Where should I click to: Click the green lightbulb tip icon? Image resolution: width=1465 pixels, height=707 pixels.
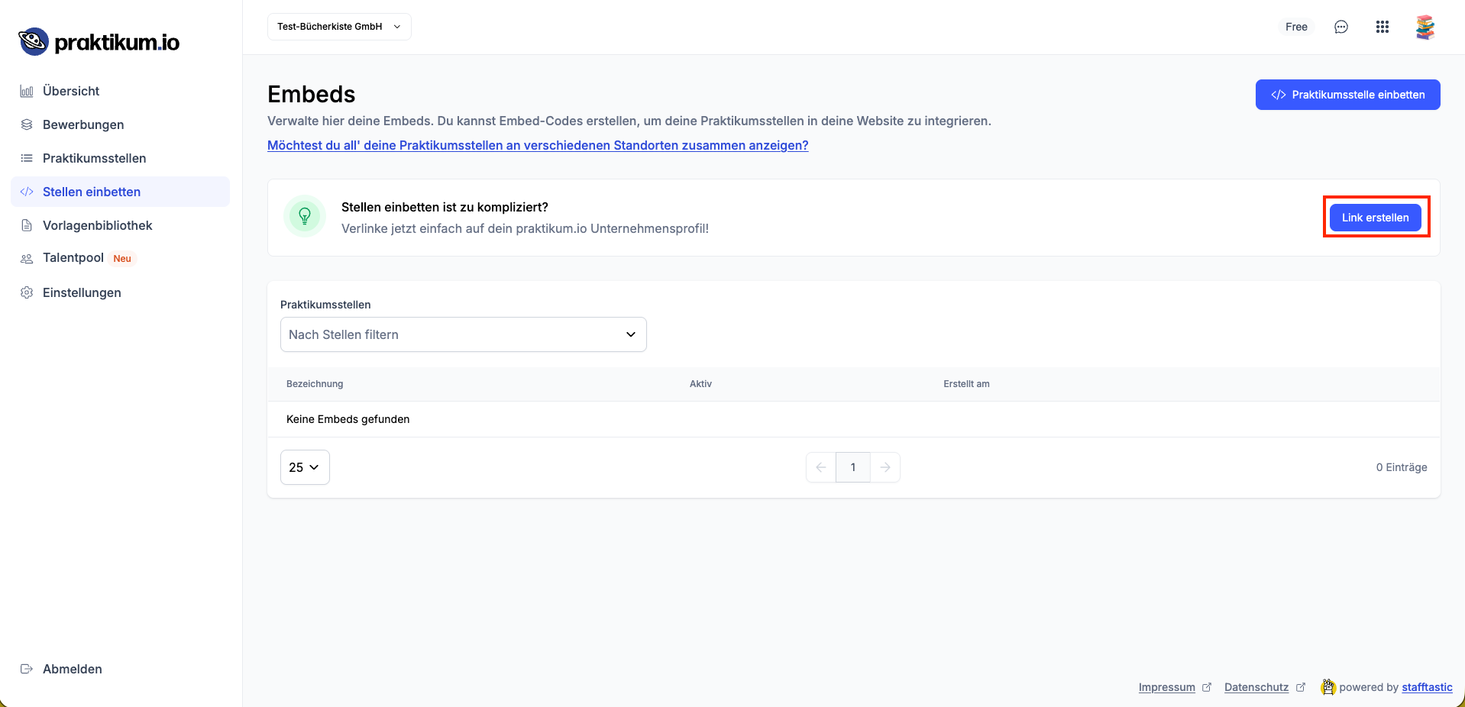pyautogui.click(x=305, y=216)
